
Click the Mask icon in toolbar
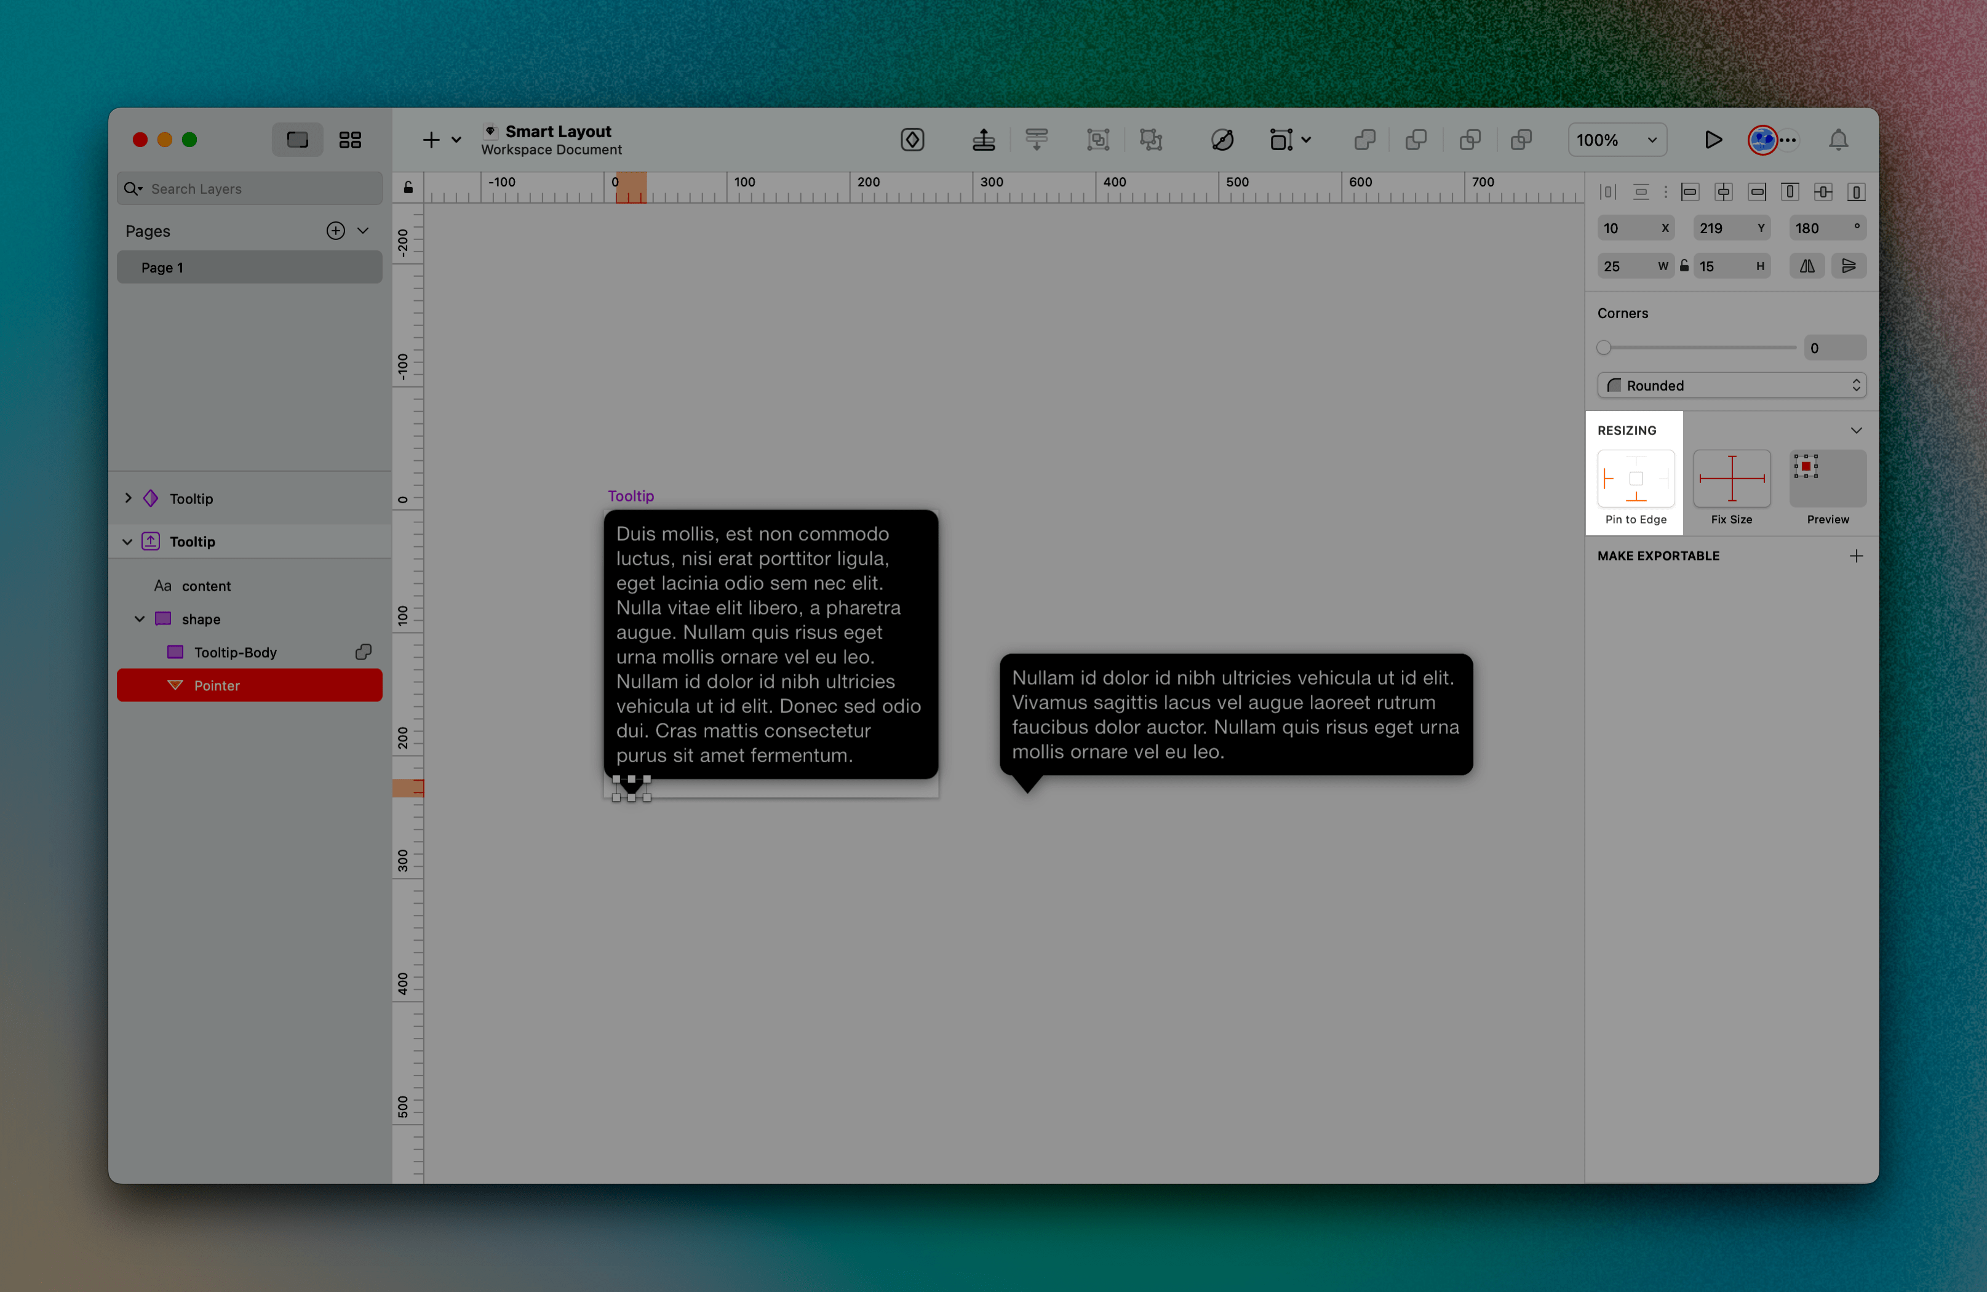(x=1222, y=139)
